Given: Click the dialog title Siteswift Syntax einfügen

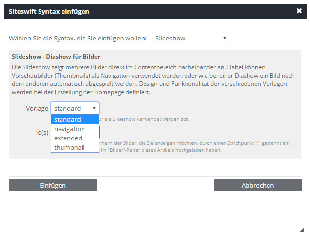Looking at the screenshot, I should point(49,11).
